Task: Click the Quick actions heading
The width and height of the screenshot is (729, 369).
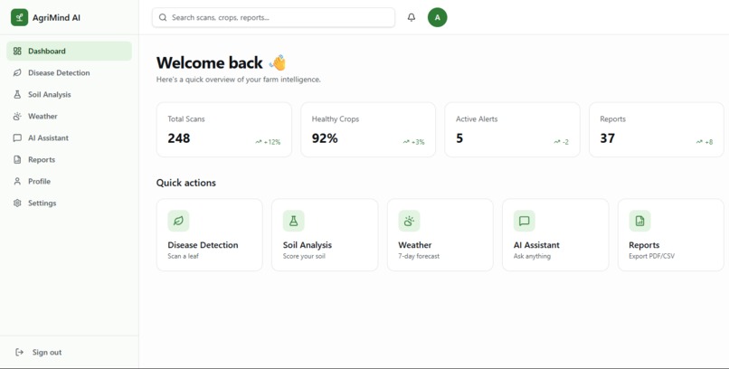Action: [186, 183]
